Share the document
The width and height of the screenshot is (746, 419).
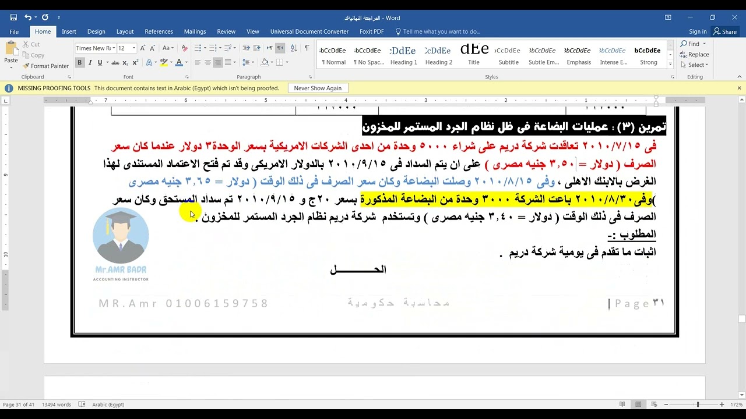click(x=726, y=31)
